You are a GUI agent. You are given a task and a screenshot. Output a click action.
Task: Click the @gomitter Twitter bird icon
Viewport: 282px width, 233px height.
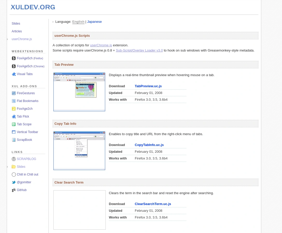click(x=14, y=182)
